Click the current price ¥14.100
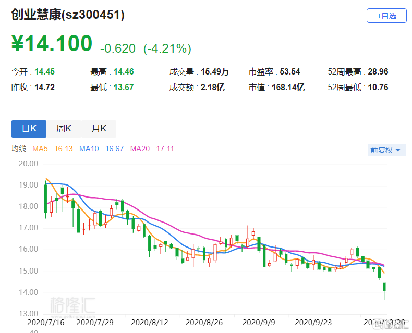Image resolution: width=412 pixels, height=333 pixels. [x=52, y=43]
